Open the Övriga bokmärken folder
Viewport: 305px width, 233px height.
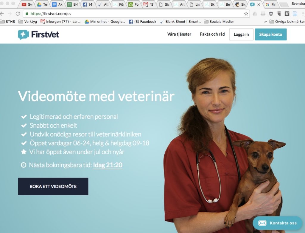pyautogui.click(x=287, y=21)
